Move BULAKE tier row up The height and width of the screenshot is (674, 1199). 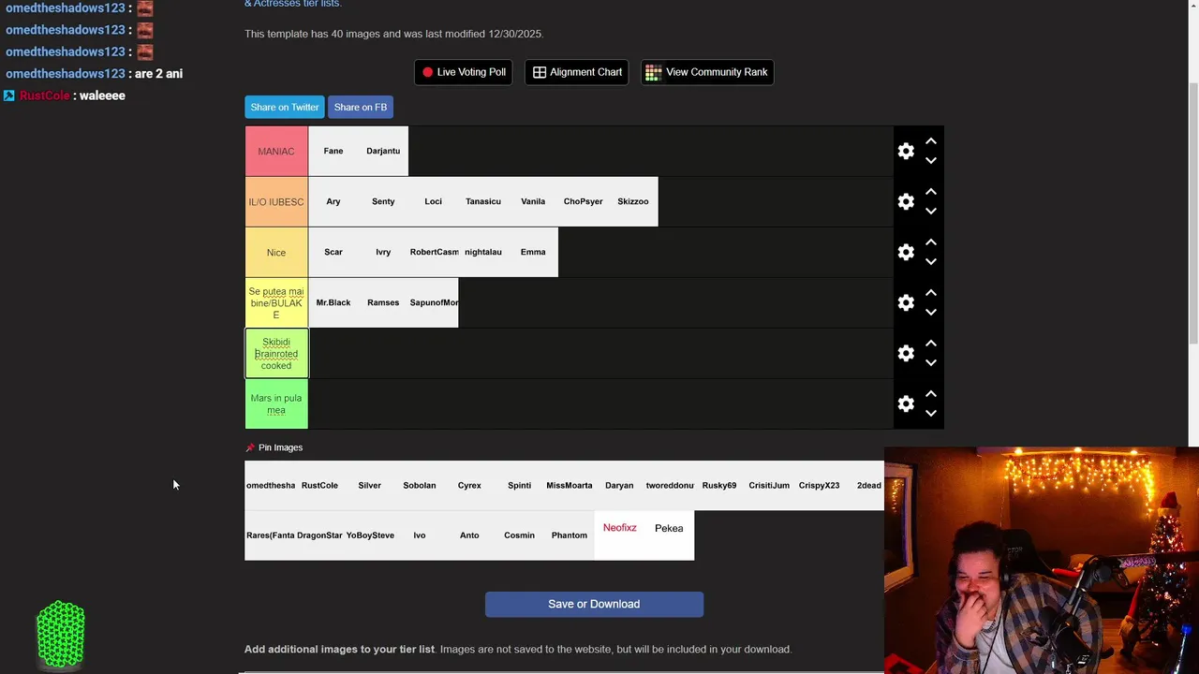tap(931, 293)
